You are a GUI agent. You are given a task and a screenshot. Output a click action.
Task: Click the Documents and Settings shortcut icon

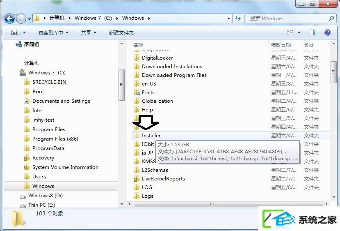tap(27, 101)
